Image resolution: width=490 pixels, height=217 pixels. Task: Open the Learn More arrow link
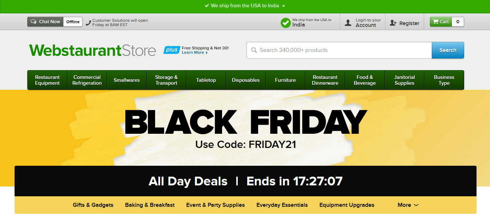(x=195, y=53)
